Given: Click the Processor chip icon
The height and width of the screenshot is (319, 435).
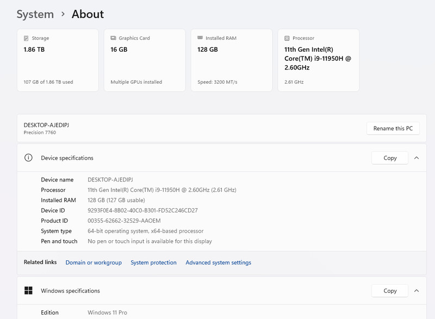Looking at the screenshot, I should click(287, 38).
